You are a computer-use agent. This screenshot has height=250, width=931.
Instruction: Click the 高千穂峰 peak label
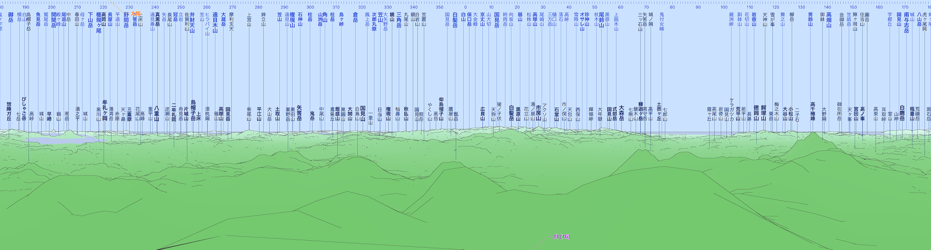pyautogui.click(x=813, y=111)
